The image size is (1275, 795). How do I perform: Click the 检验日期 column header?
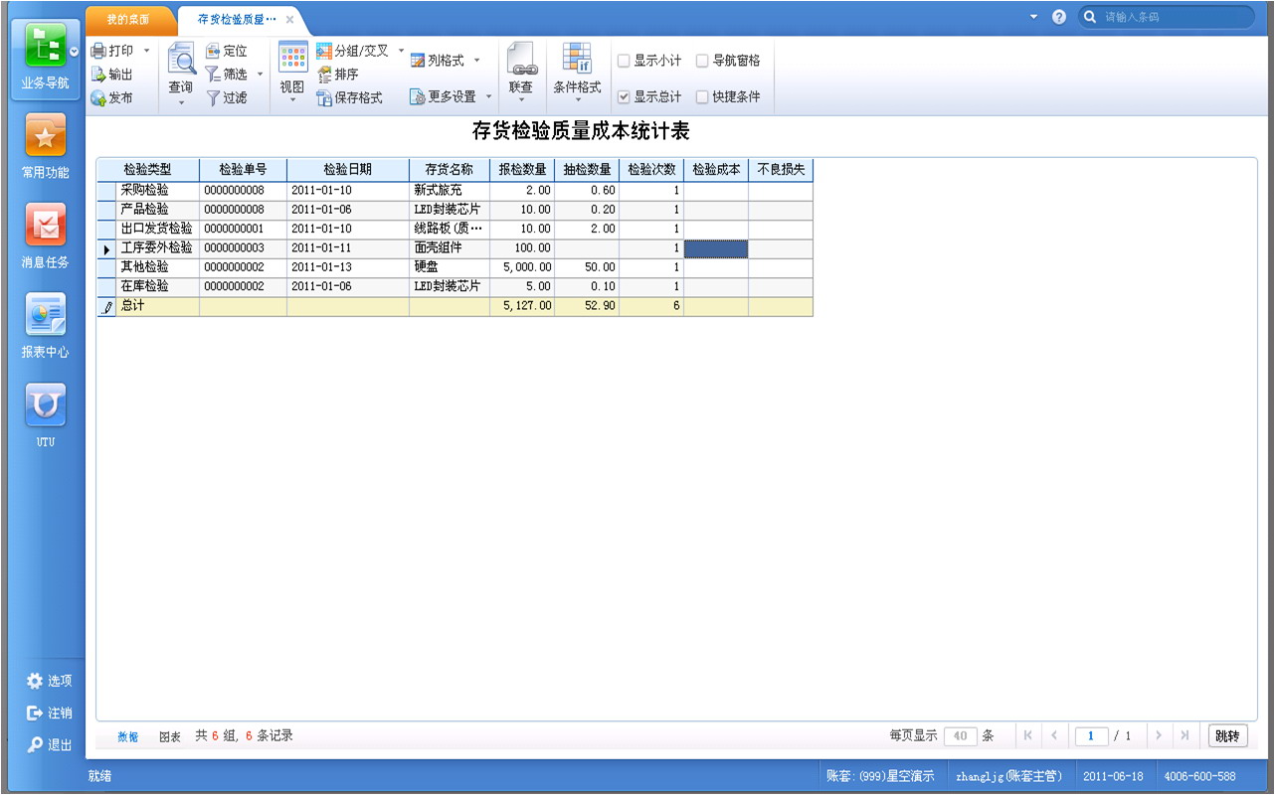click(348, 170)
